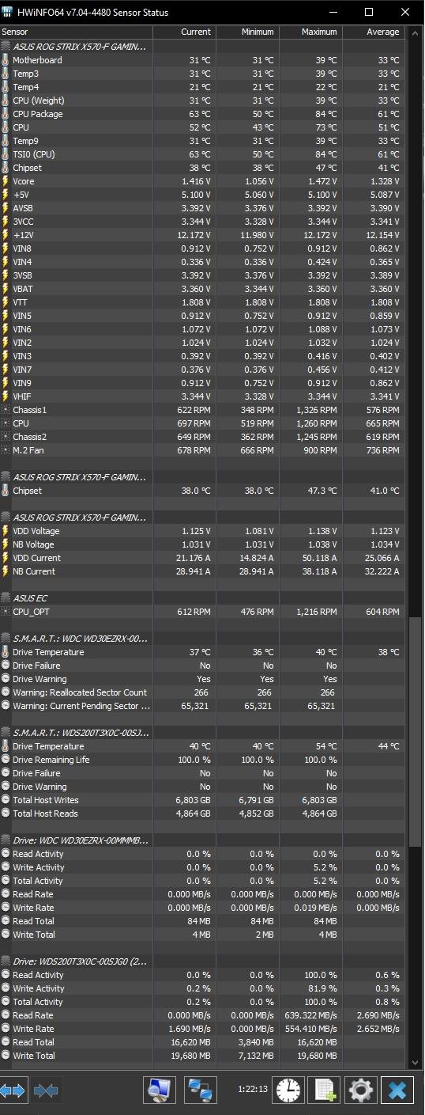This screenshot has width=425, height=1115.
Task: Click the vertical scrollbar thumb
Action: pos(415,734)
